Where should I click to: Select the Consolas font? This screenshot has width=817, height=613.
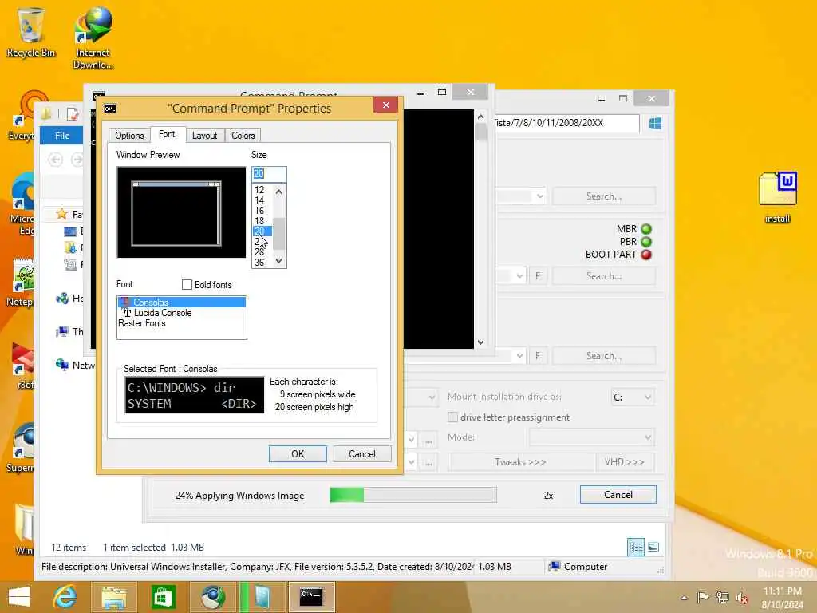pyautogui.click(x=181, y=303)
